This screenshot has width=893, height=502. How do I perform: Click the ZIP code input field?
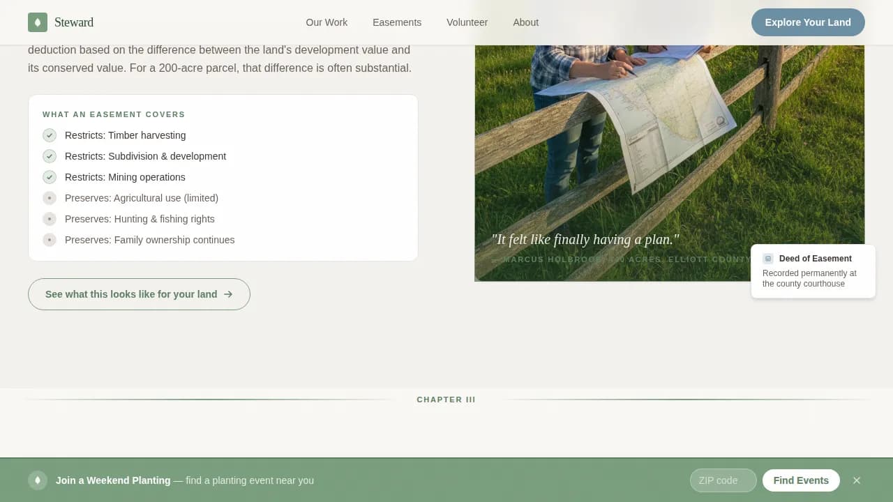(723, 480)
